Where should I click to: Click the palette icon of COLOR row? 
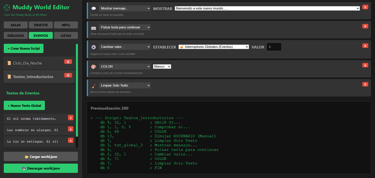[93, 67]
